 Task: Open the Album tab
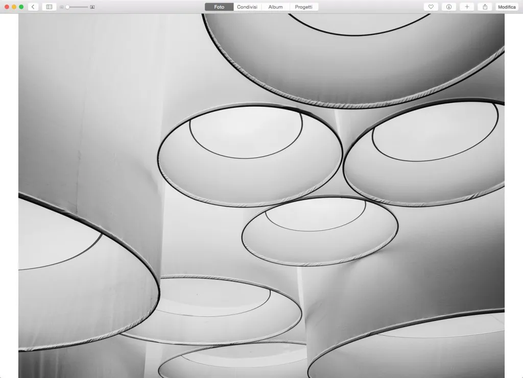[x=275, y=7]
